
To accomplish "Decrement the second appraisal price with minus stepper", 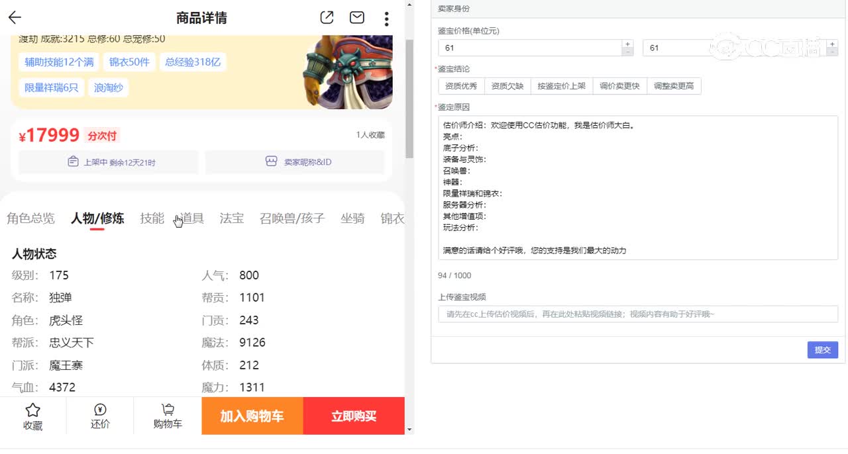I will point(832,52).
